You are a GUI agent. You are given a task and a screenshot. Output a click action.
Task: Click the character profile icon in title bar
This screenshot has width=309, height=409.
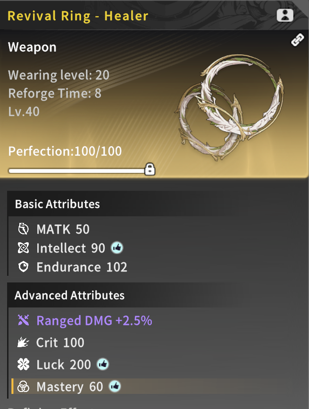point(285,15)
